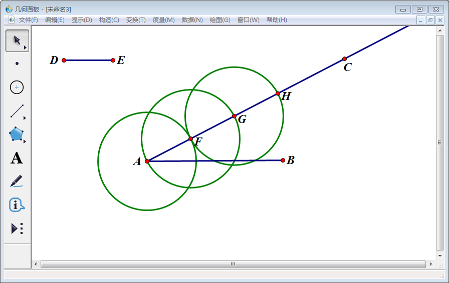Select point A on the sketch
449x283 pixels.
click(x=147, y=161)
